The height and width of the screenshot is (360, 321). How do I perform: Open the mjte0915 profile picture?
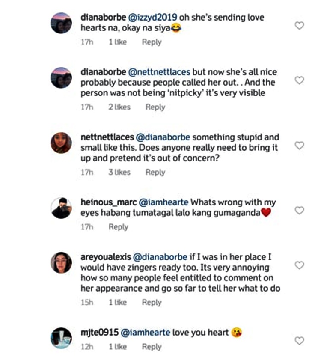click(x=61, y=338)
